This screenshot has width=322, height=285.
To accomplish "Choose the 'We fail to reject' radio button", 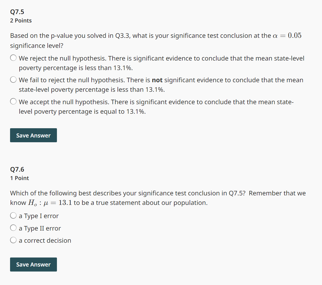I will pos(13,80).
